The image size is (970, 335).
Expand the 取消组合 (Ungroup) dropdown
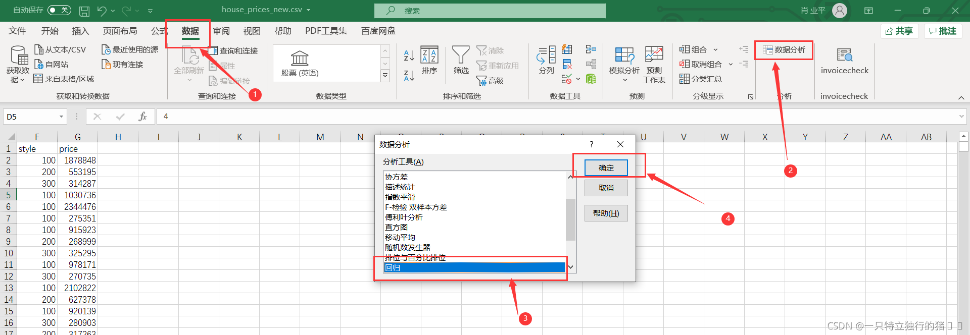point(731,64)
